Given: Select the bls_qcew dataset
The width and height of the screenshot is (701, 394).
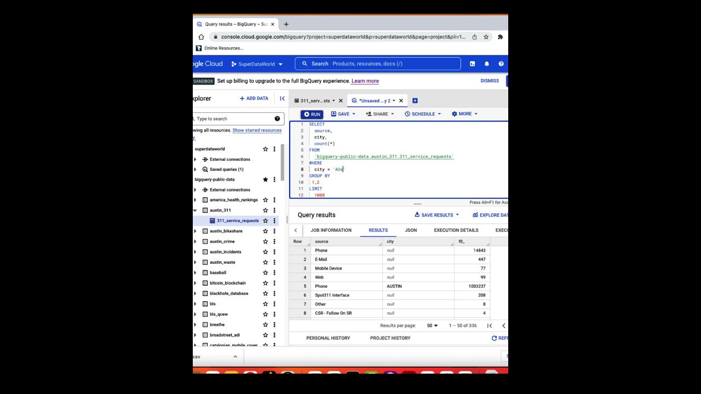Looking at the screenshot, I should point(219,314).
